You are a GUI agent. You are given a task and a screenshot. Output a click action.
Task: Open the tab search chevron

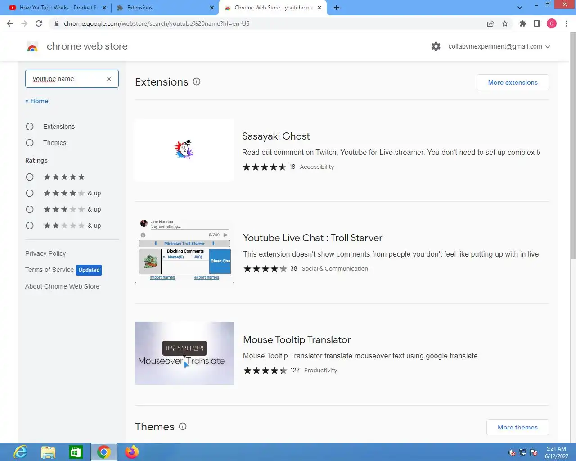pos(520,8)
